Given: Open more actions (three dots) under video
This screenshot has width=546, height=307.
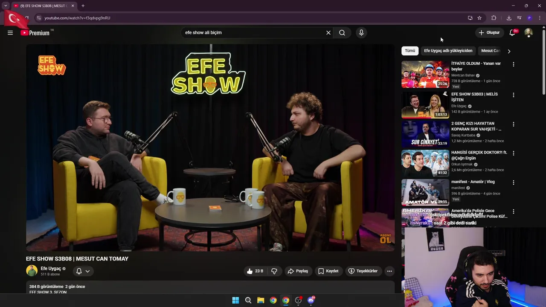Looking at the screenshot, I should coord(389,271).
